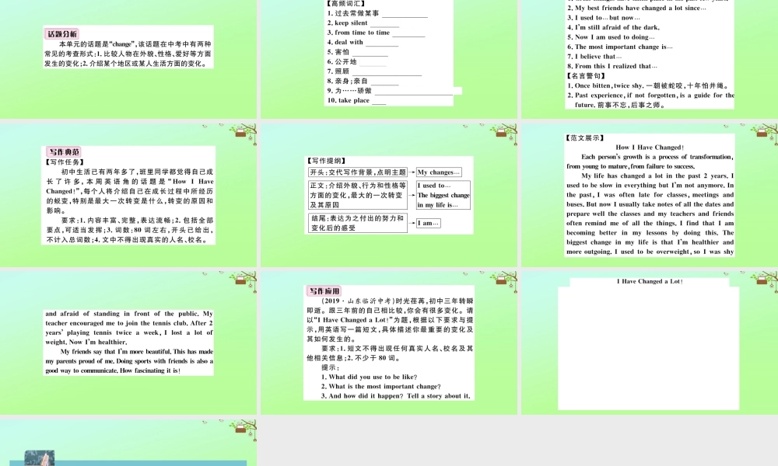Click prompt '3. And how did it happen?'
The image size is (778, 466).
[x=395, y=395]
